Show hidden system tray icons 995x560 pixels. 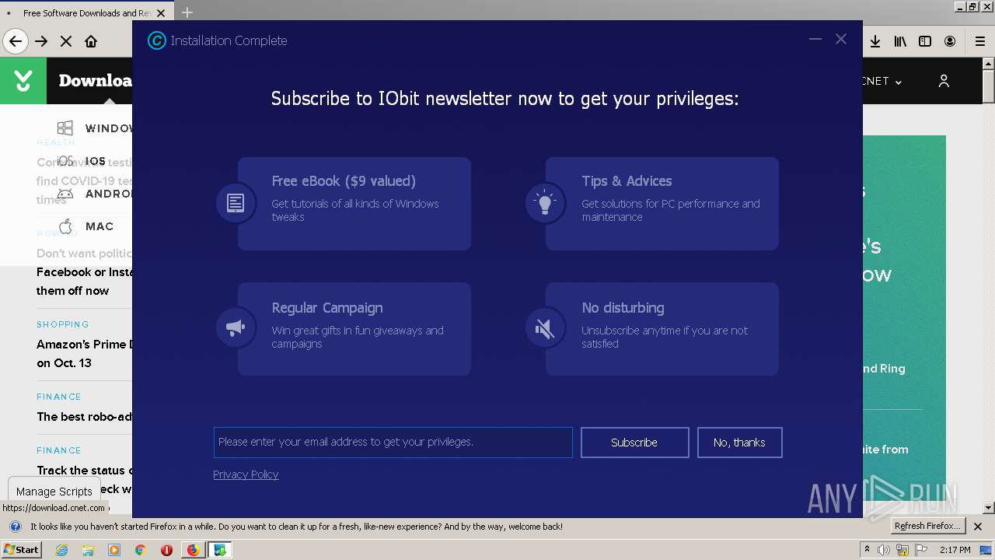point(867,550)
